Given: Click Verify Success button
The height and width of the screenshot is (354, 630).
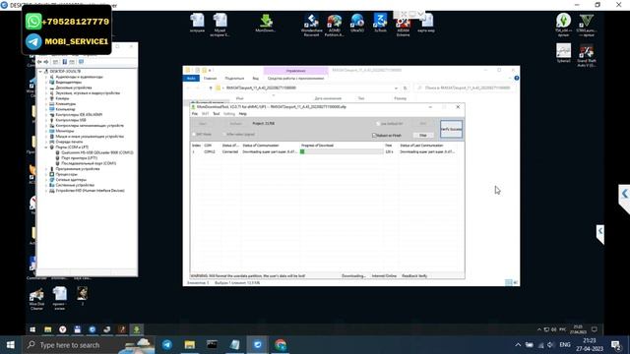Looking at the screenshot, I should coord(451,129).
